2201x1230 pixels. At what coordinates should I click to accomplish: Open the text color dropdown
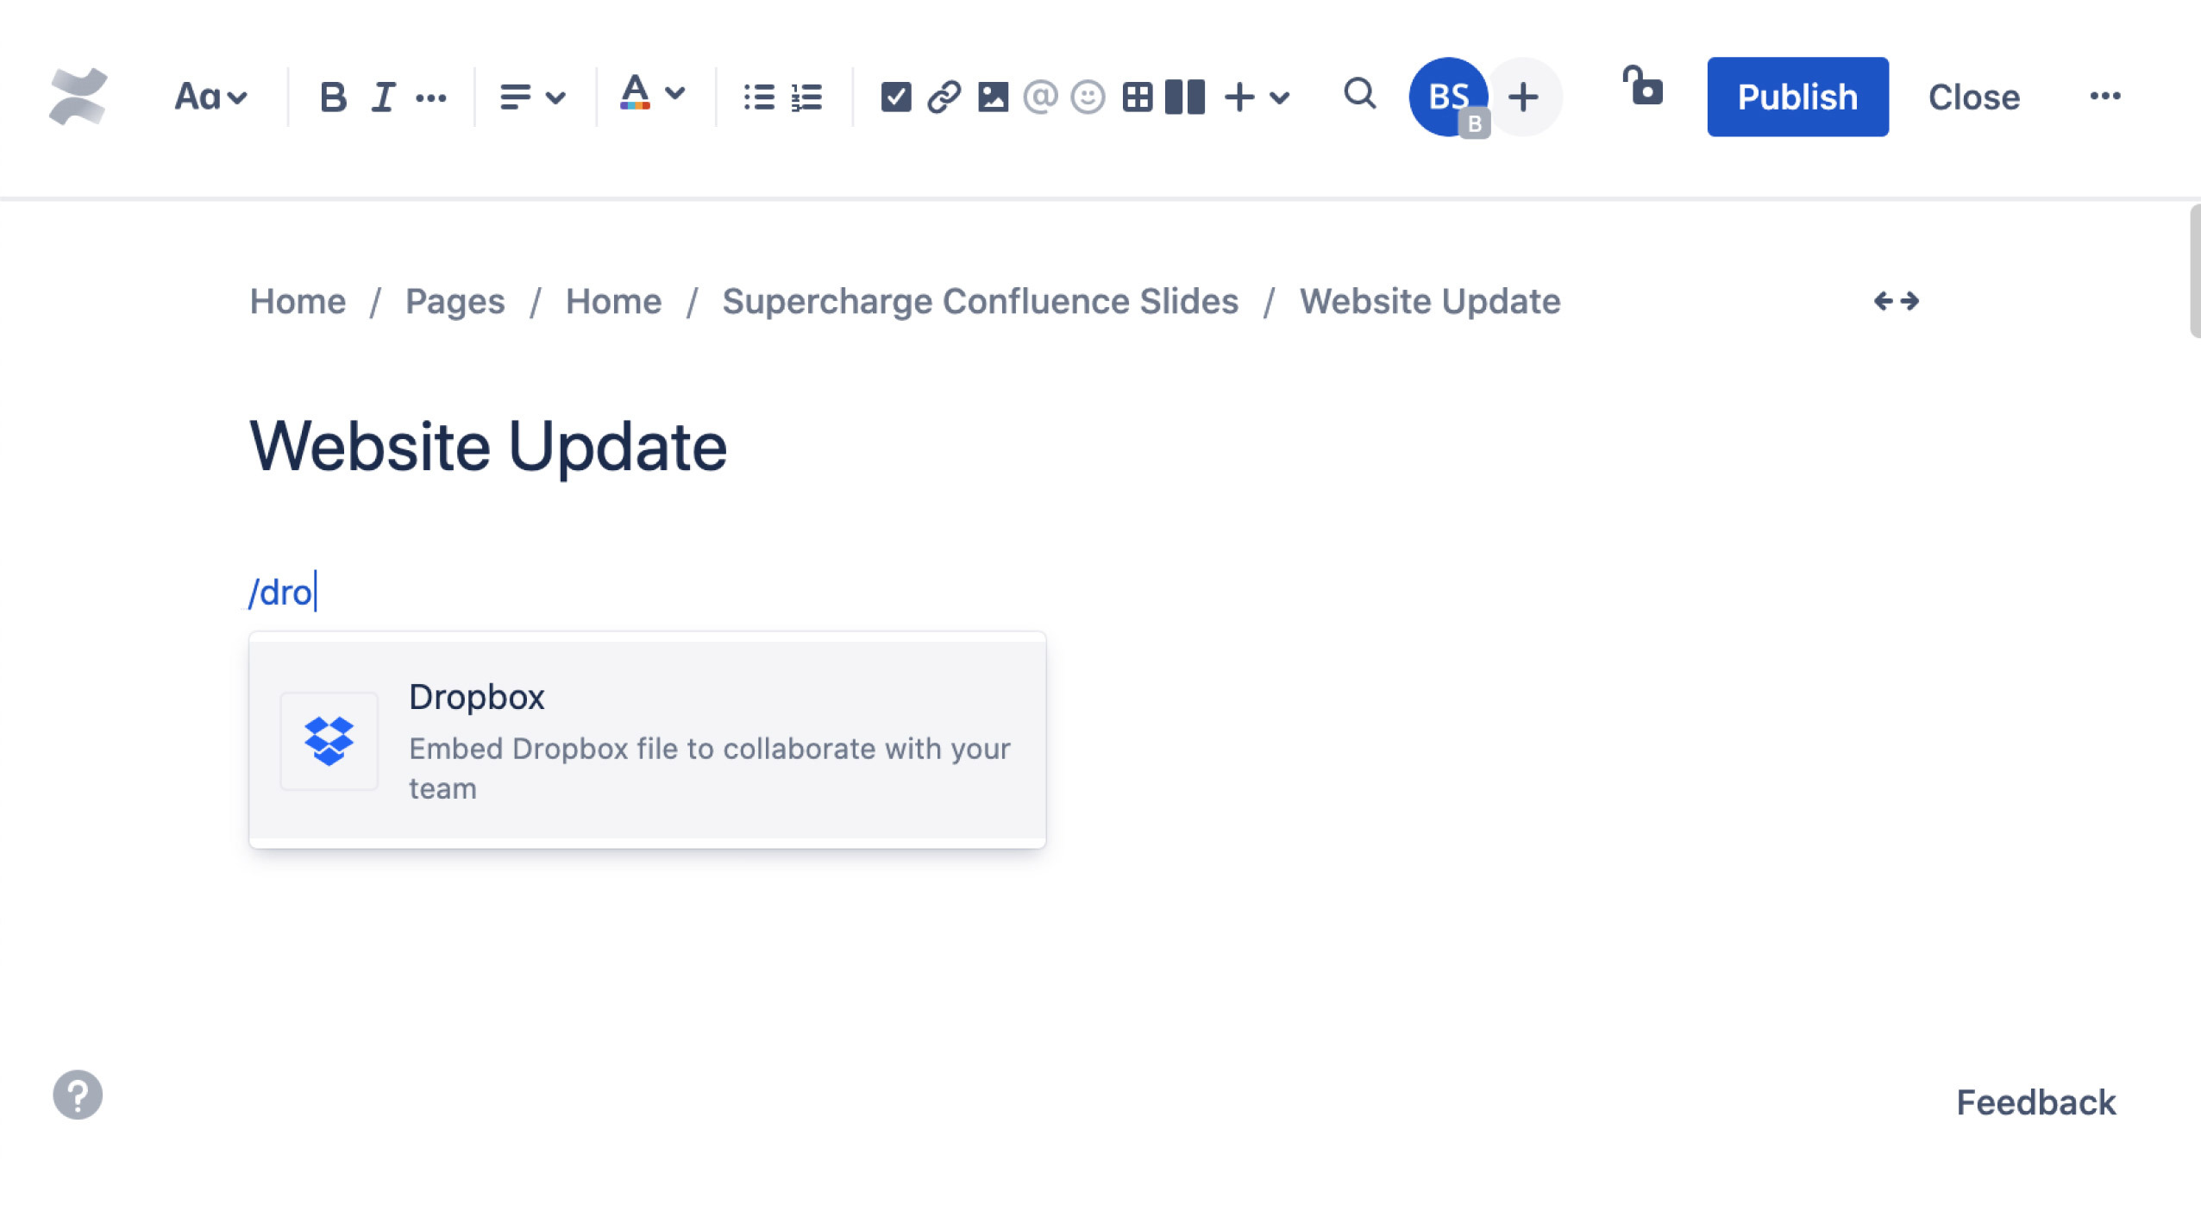tap(674, 95)
